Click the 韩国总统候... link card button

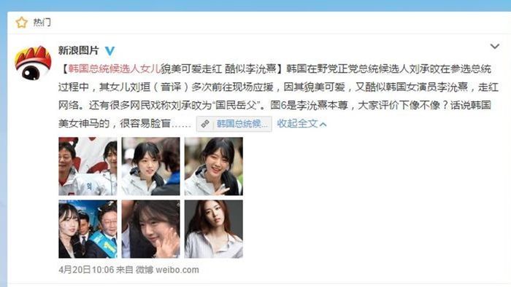pyautogui.click(x=234, y=124)
